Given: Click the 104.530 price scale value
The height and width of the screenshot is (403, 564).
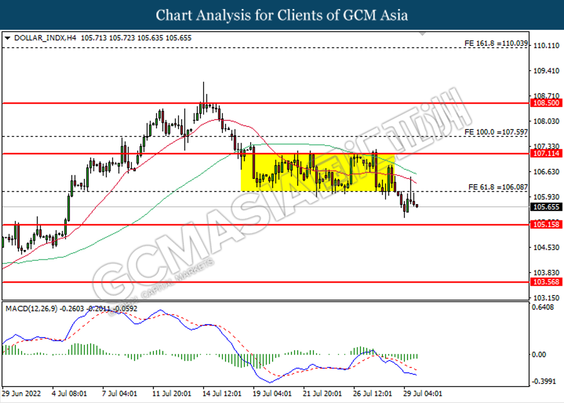Looking at the screenshot, I should click(x=546, y=247).
